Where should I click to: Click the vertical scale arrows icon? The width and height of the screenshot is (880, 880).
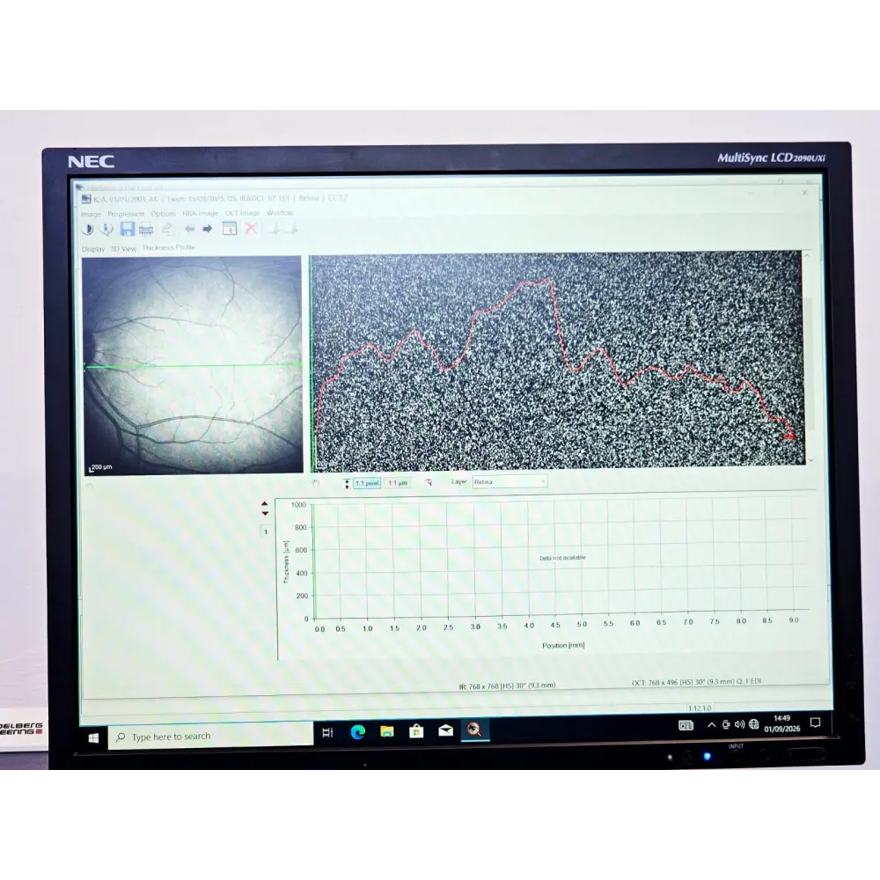pos(347,483)
